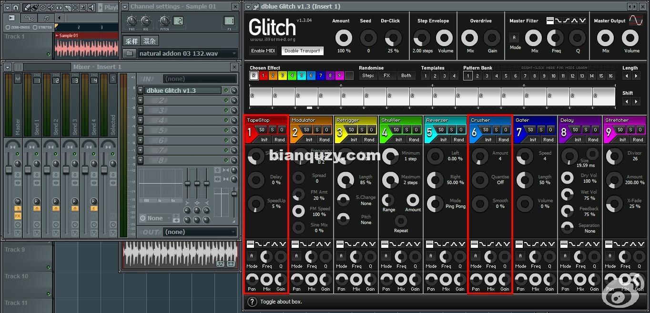Select Template 2
650x313 pixels.
[435, 76]
